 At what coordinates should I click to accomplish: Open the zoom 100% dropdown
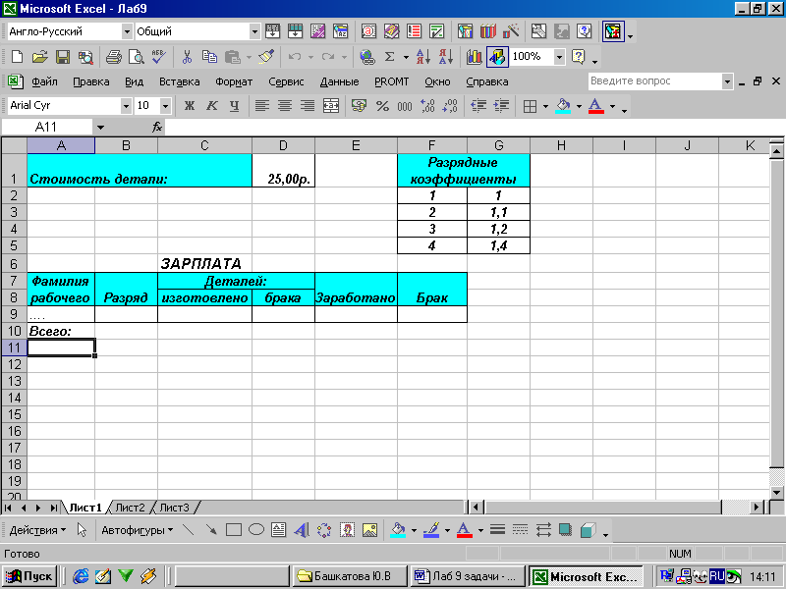[559, 57]
